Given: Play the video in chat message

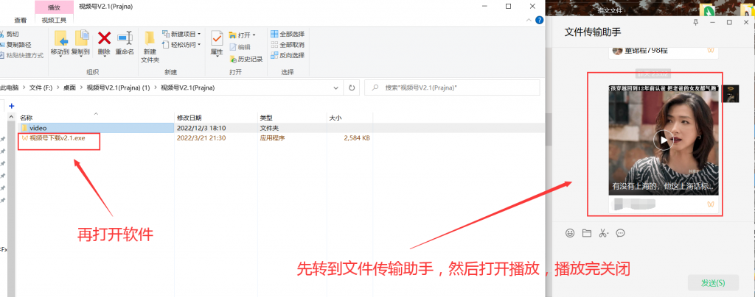Looking at the screenshot, I should 664,140.
